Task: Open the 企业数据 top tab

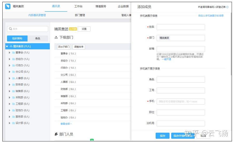Action: [x=123, y=6]
